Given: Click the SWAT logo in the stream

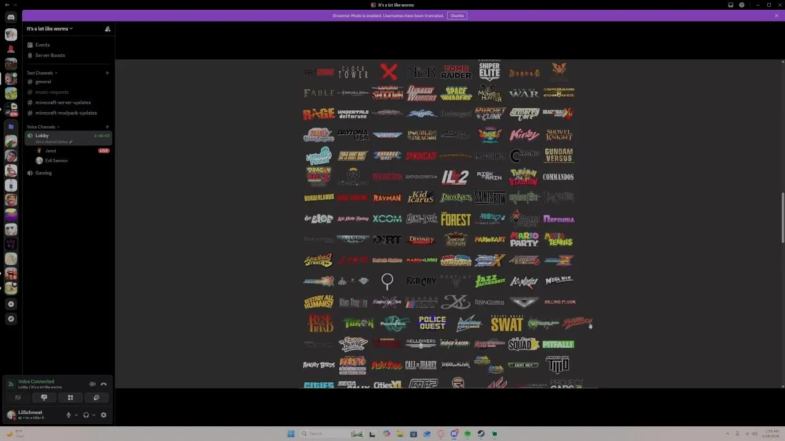Looking at the screenshot, I should pyautogui.click(x=507, y=323).
